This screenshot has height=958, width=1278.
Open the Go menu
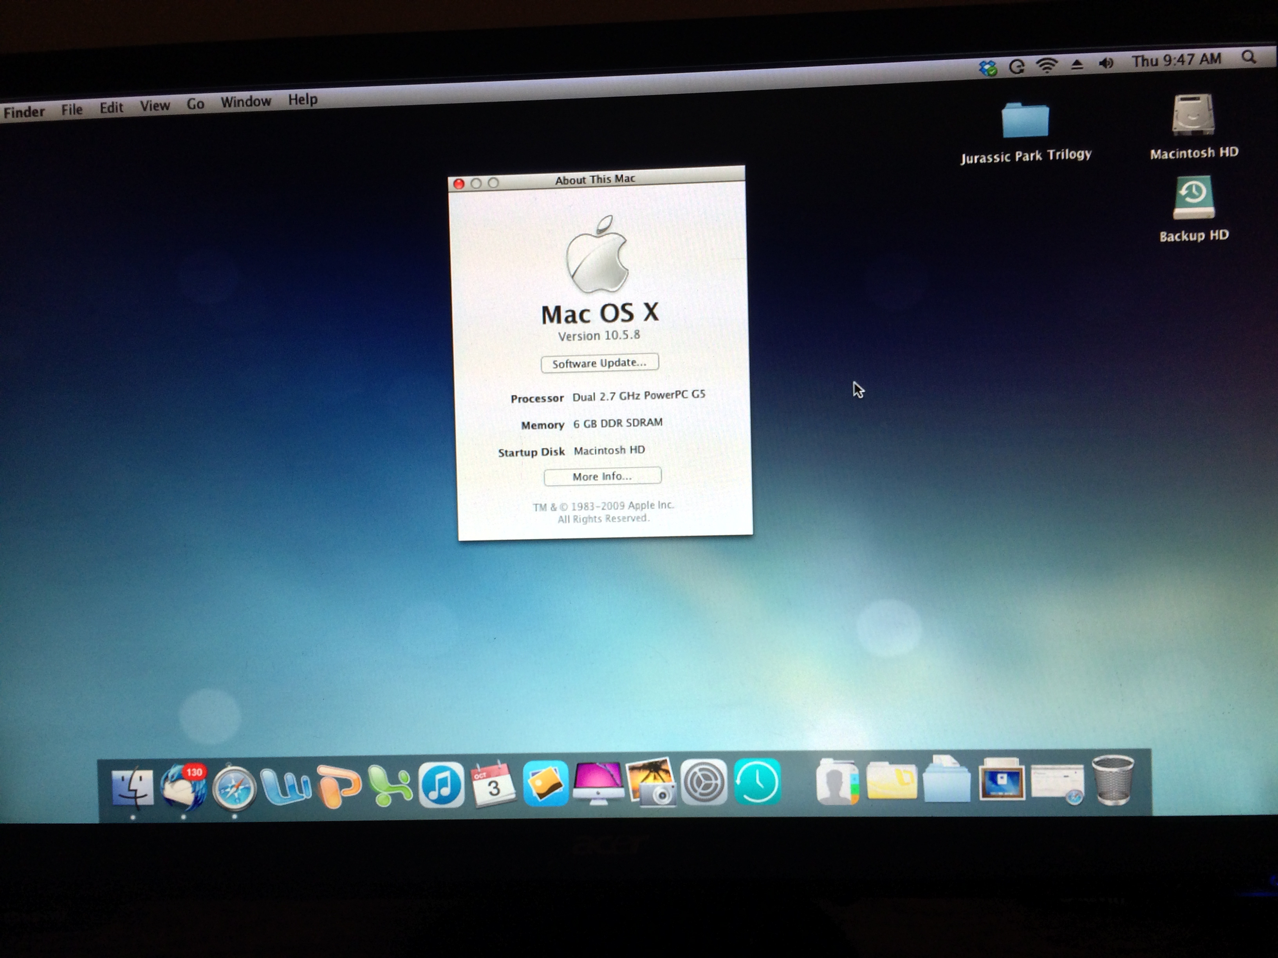click(x=195, y=104)
